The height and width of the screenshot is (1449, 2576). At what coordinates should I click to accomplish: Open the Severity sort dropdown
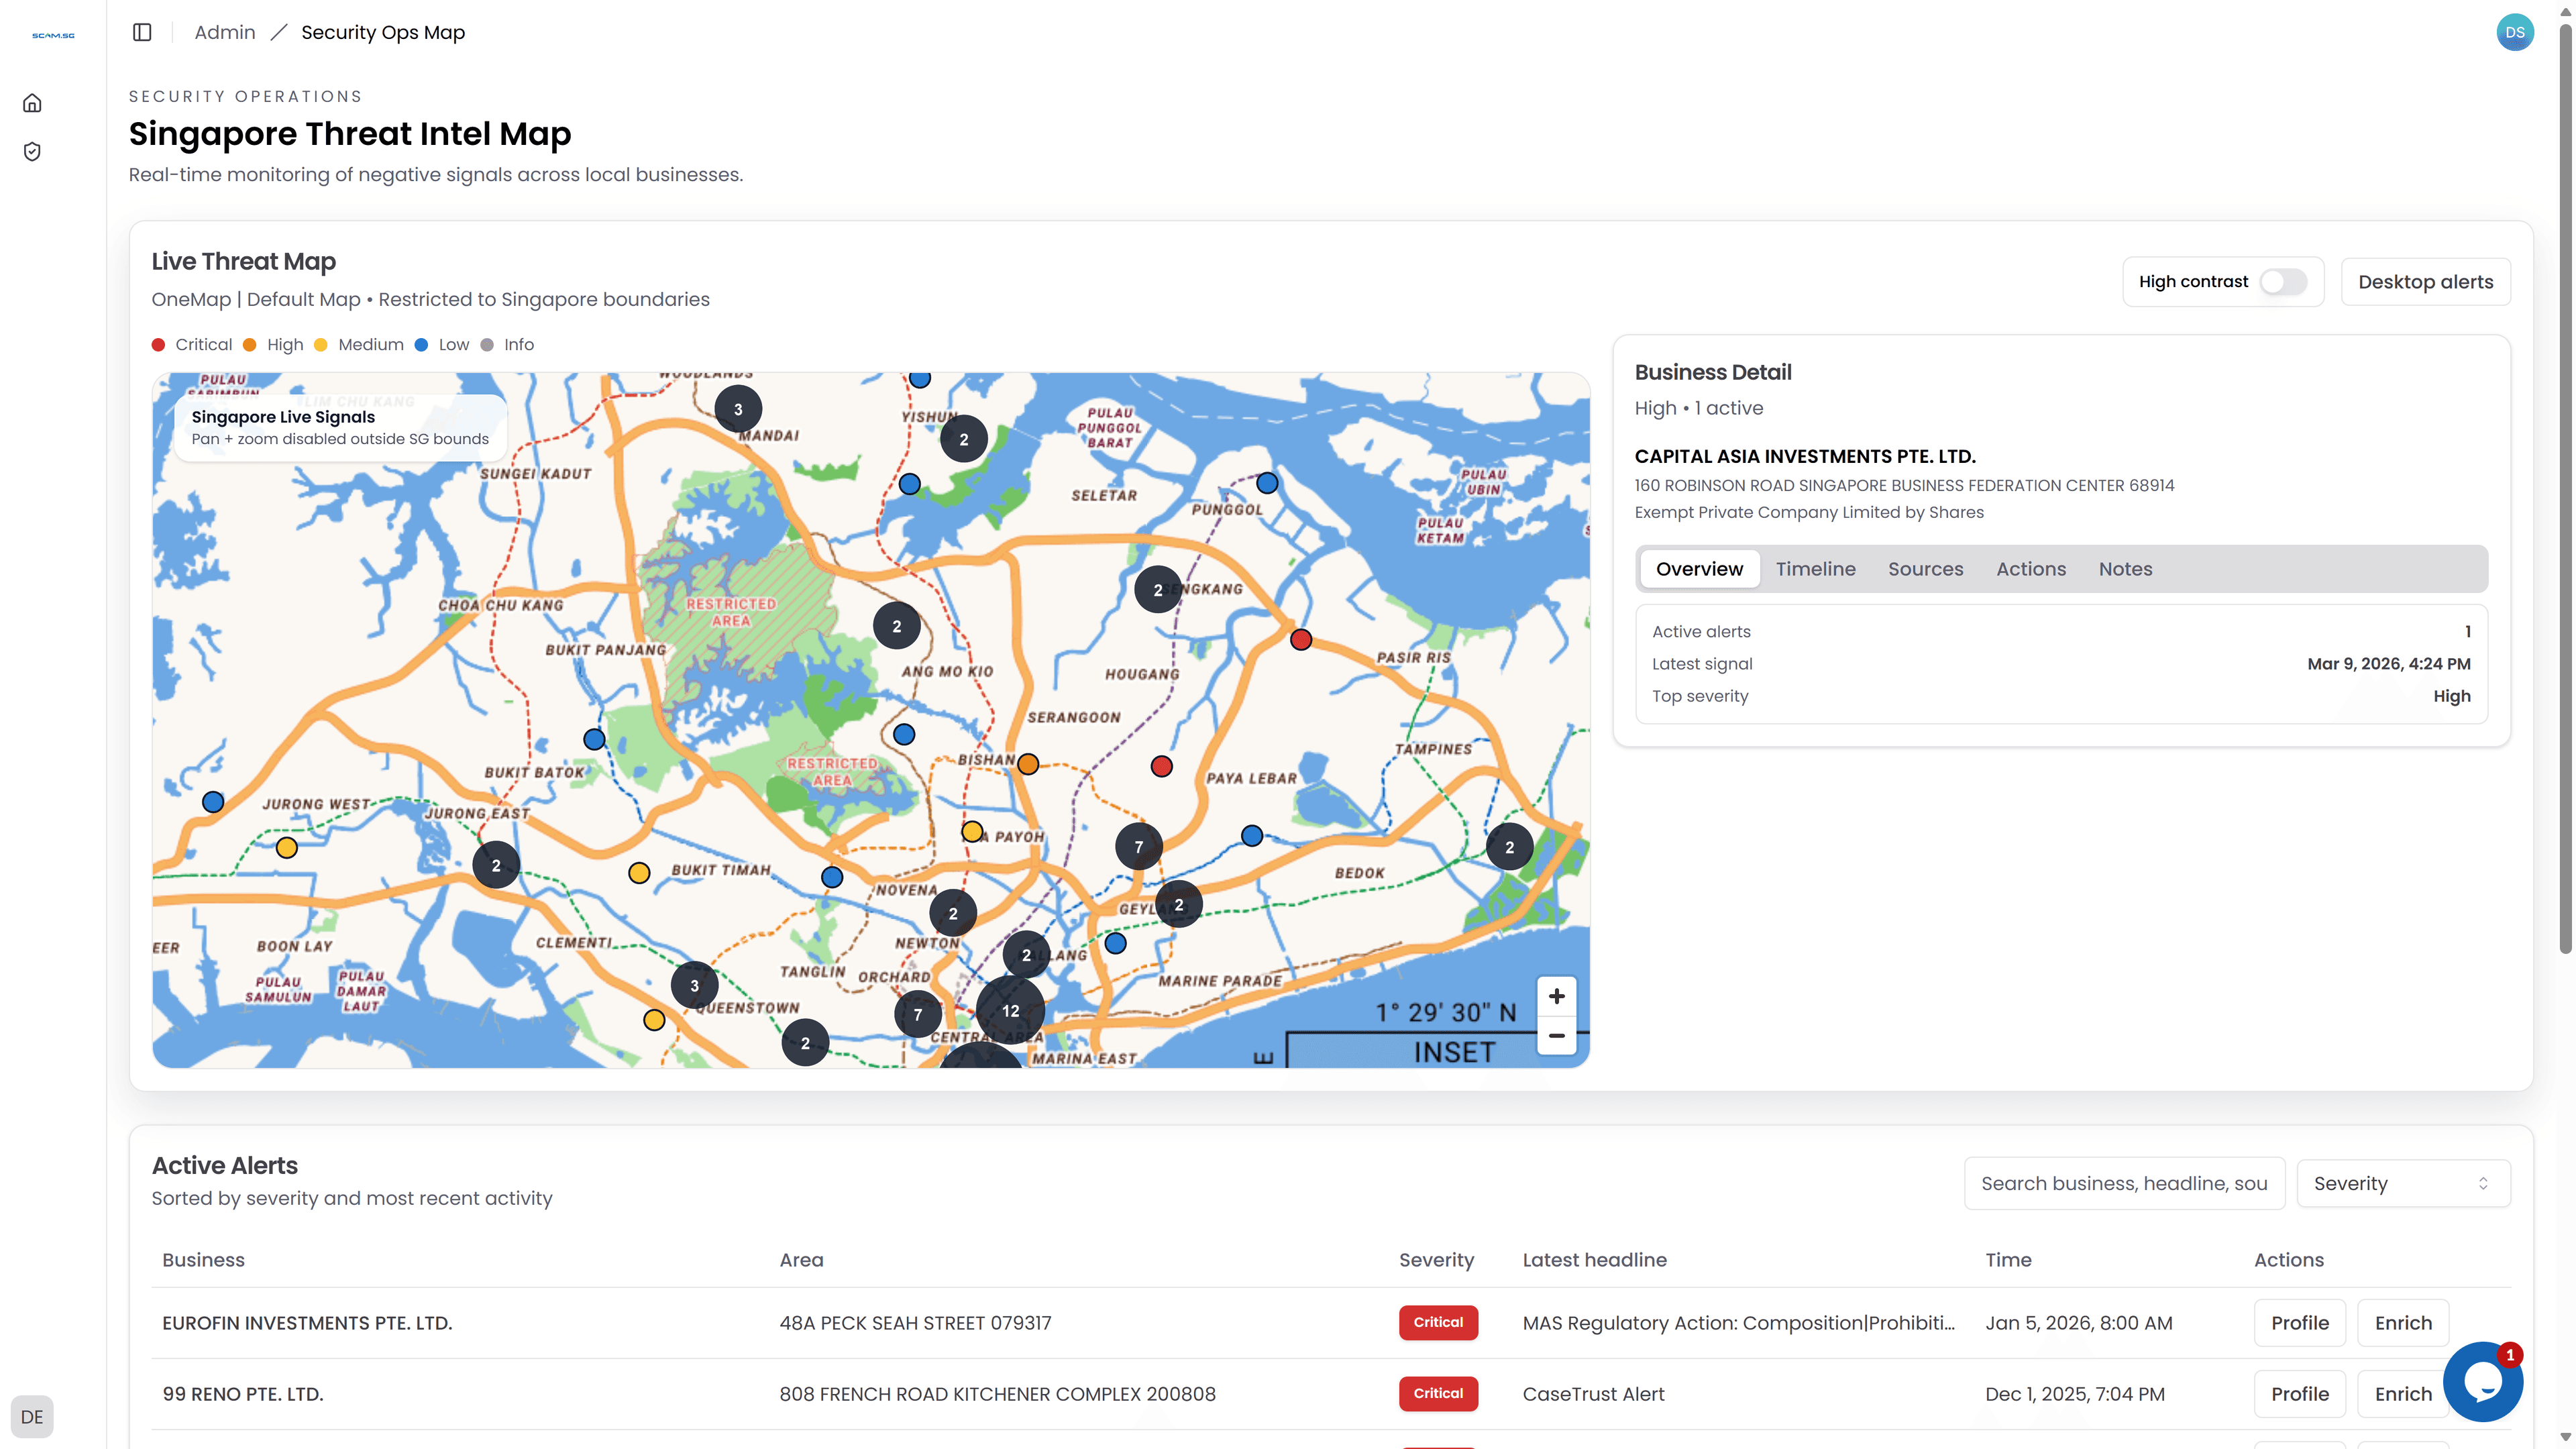(2403, 1183)
